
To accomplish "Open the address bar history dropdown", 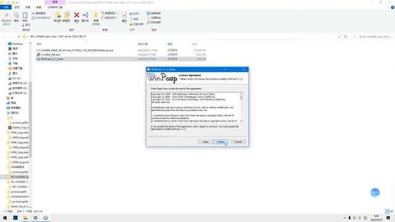I will click(339, 37).
